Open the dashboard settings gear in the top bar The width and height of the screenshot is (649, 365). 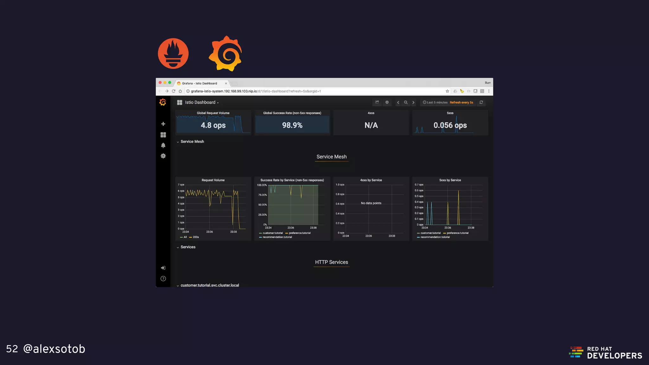[x=387, y=102]
